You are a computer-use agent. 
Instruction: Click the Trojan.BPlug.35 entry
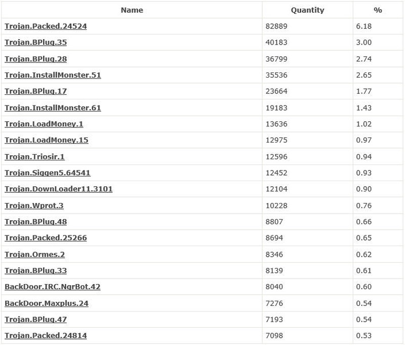35,43
